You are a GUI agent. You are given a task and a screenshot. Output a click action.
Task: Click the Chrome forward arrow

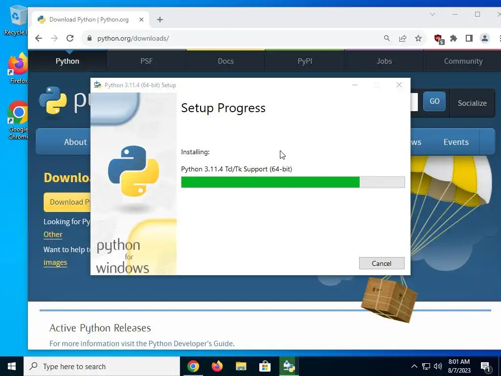(x=54, y=38)
